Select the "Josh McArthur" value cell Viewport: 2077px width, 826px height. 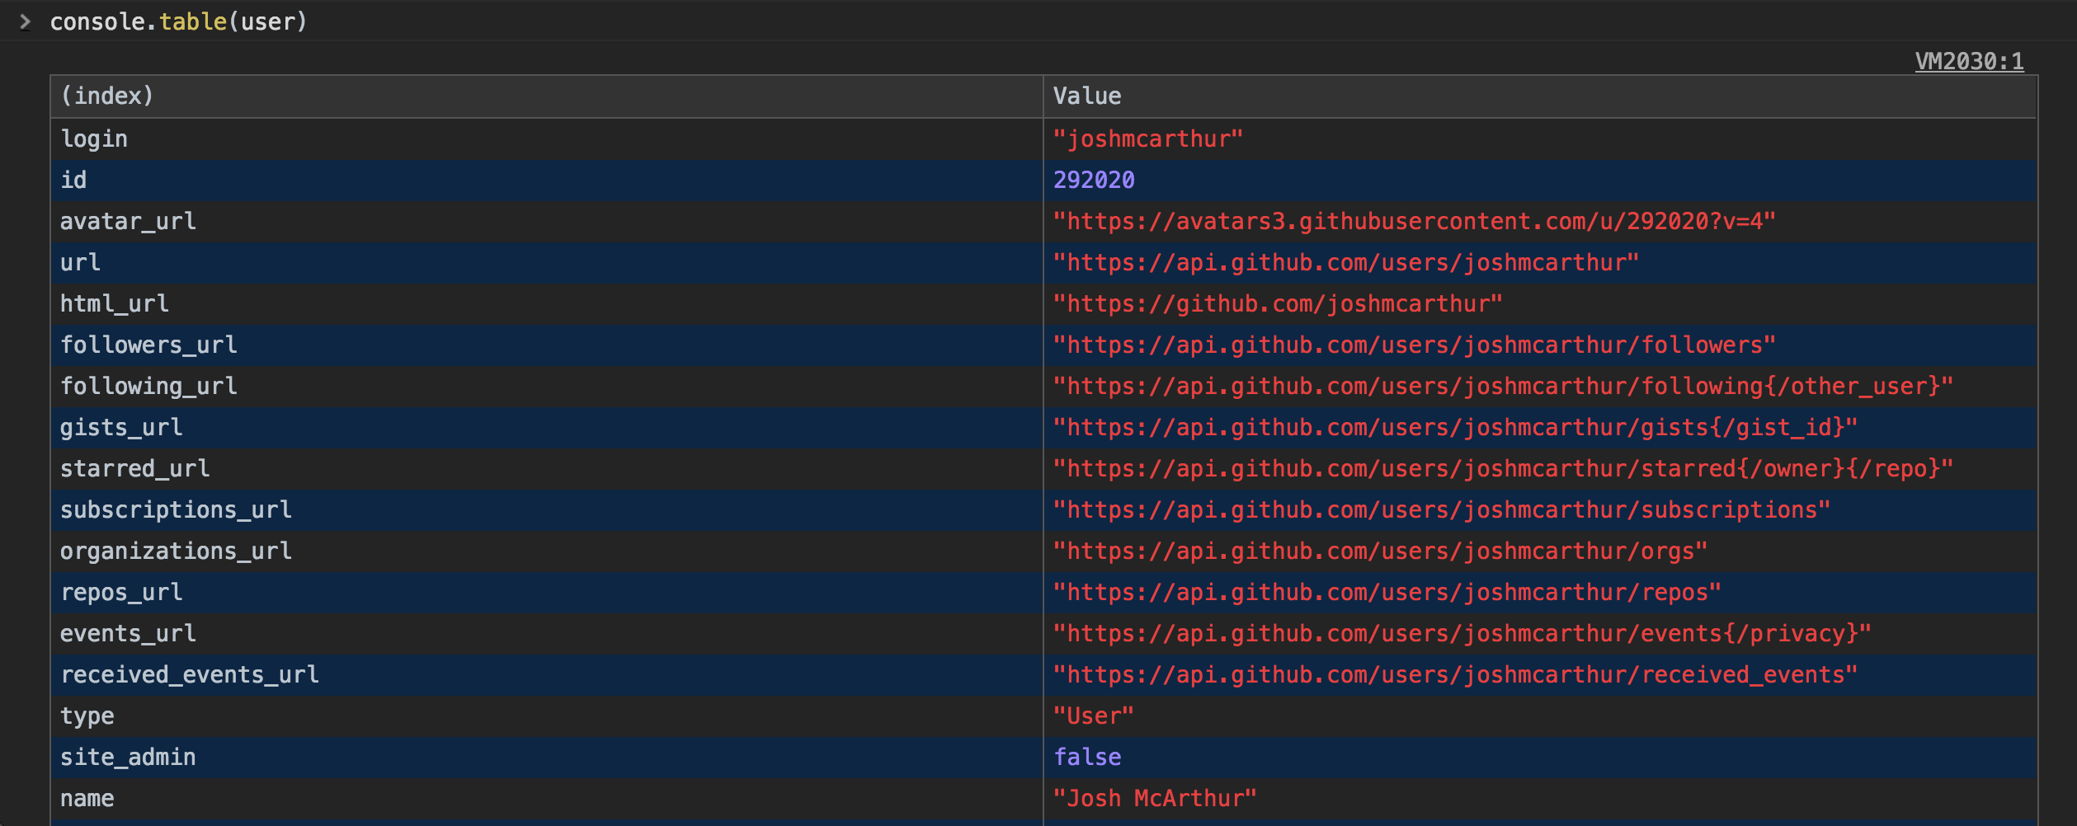(x=1540, y=799)
